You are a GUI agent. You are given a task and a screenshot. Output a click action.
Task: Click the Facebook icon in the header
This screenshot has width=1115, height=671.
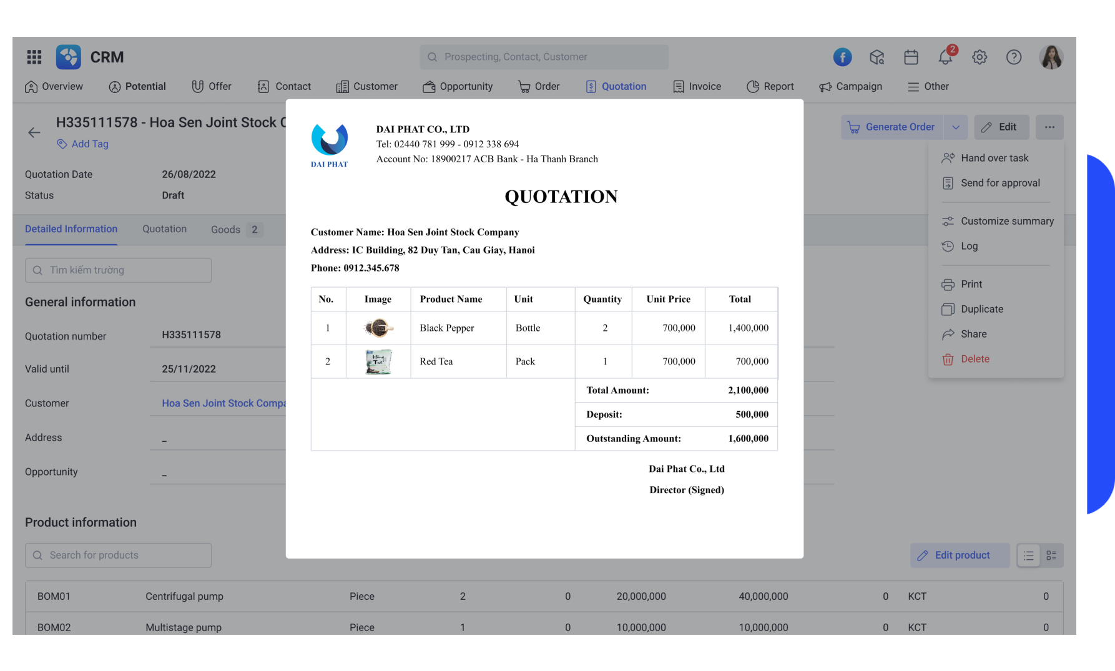(842, 57)
